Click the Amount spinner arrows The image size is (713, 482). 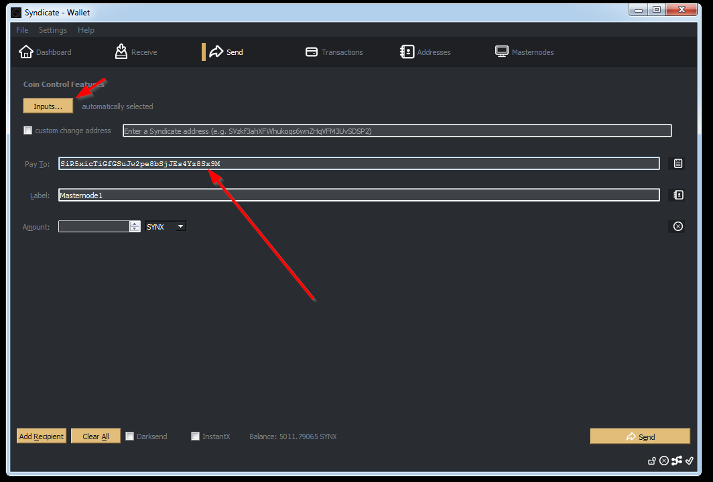tap(135, 226)
